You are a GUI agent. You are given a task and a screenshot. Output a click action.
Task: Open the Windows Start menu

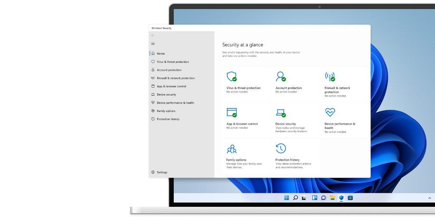pyautogui.click(x=287, y=198)
